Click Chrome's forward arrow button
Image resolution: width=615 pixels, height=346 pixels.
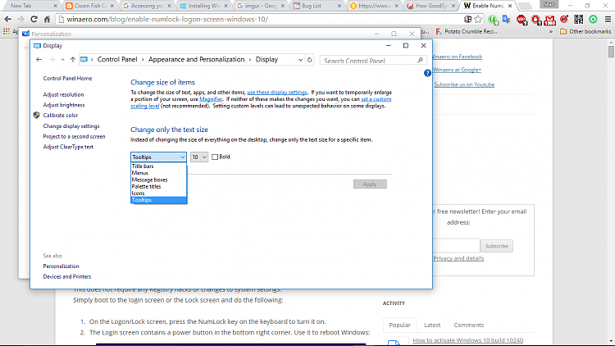[x=20, y=19]
